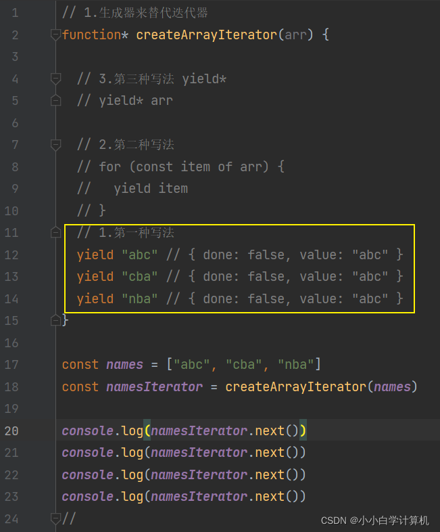Click names argument on line 18
Screen dimensions: 440x532
coord(392,386)
